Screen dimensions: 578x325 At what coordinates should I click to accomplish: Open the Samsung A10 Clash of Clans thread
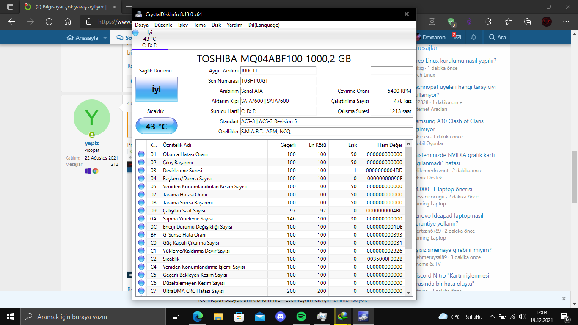point(449,125)
